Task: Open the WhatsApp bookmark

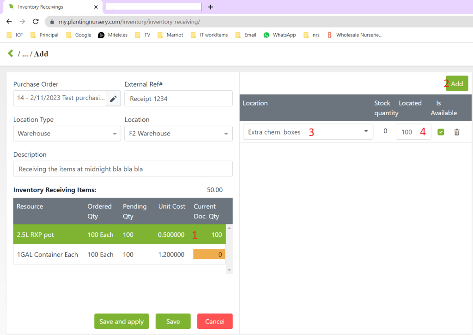Action: tap(279, 35)
